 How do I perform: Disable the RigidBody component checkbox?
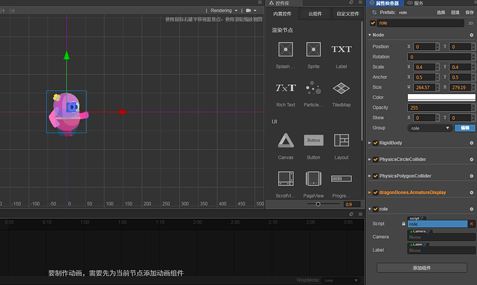click(x=375, y=143)
